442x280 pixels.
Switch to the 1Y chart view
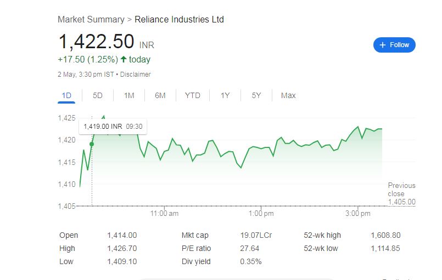(x=225, y=95)
